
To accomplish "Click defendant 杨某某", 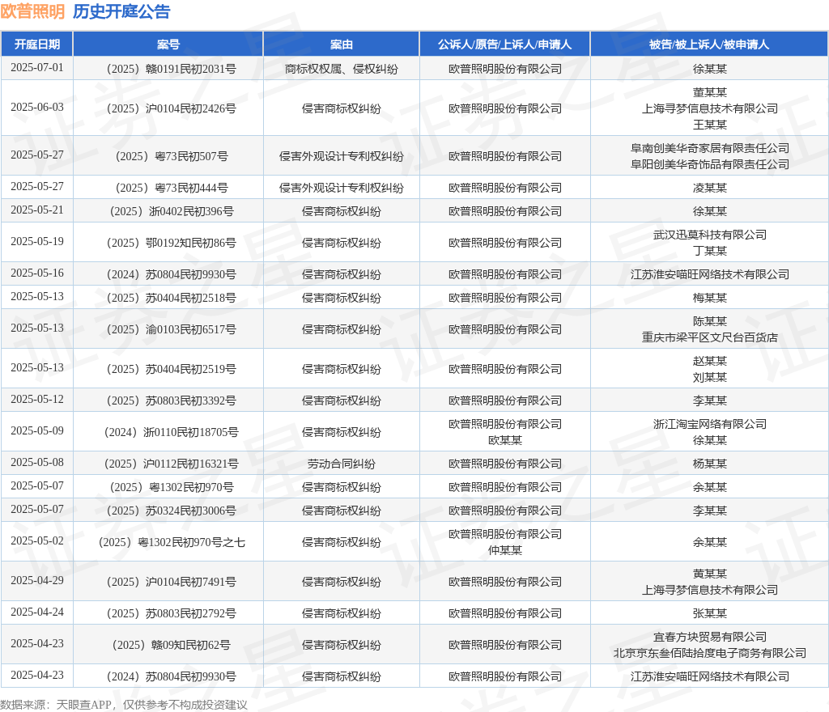I will click(x=710, y=464).
